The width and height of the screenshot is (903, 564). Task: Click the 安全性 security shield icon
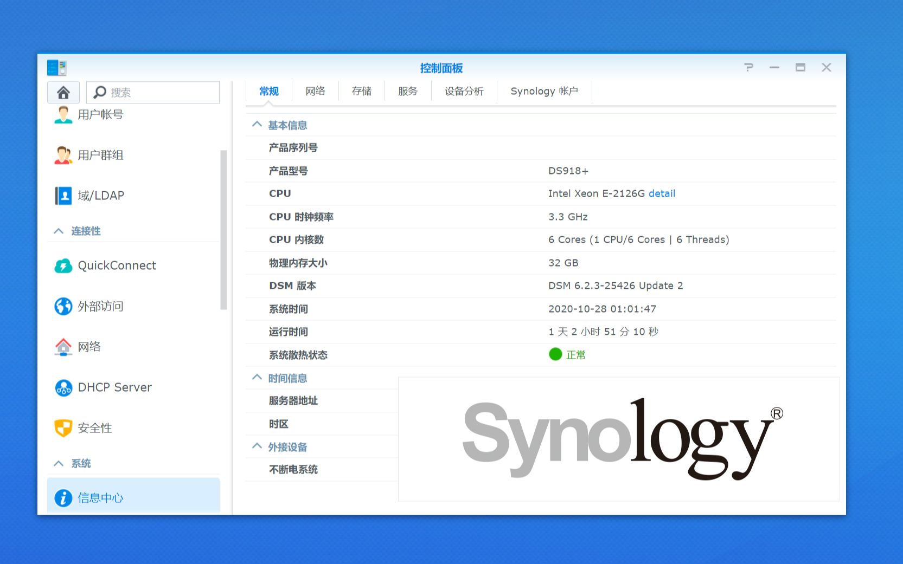tap(63, 427)
